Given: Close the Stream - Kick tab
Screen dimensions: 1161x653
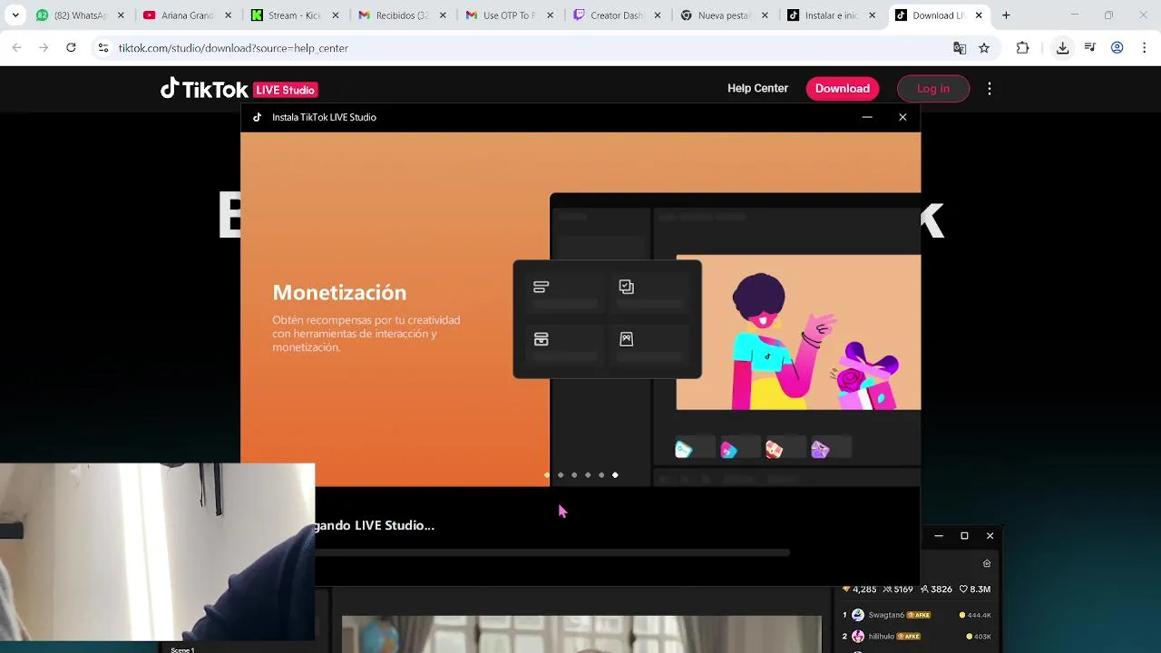Looking at the screenshot, I should pos(335,15).
